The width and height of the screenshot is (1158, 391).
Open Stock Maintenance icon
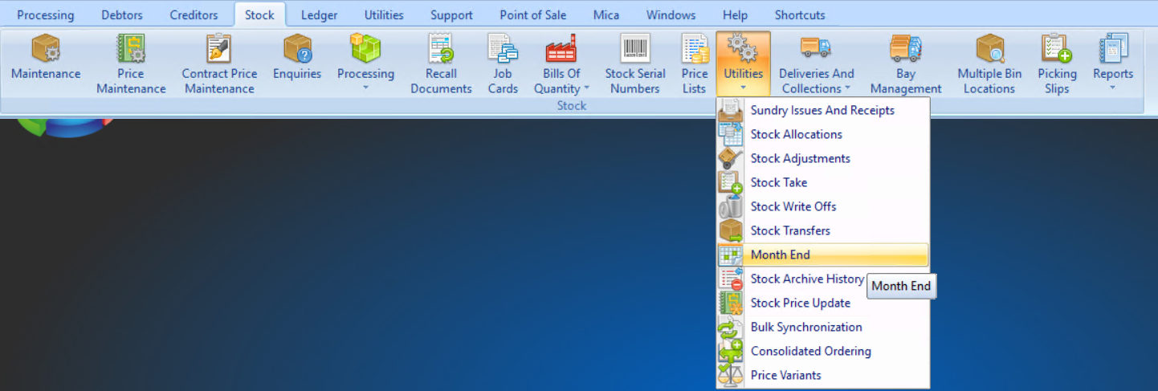pyautogui.click(x=46, y=48)
